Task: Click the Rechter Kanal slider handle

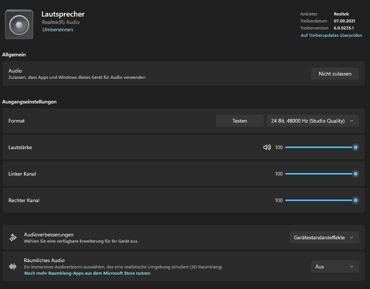Action: click(356, 200)
